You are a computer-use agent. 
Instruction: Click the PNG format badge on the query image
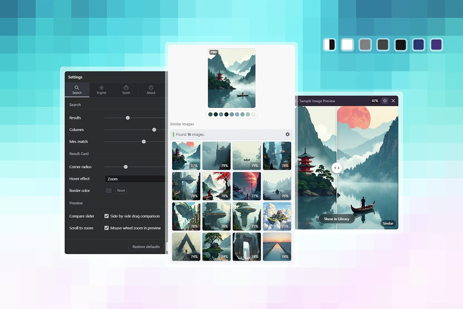pos(213,52)
